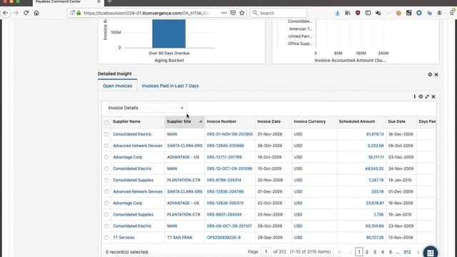The width and height of the screenshot is (457, 257).
Task: Click SANTA CLARA-ERS site in ERS-12645-200498 row
Action: [185, 146]
